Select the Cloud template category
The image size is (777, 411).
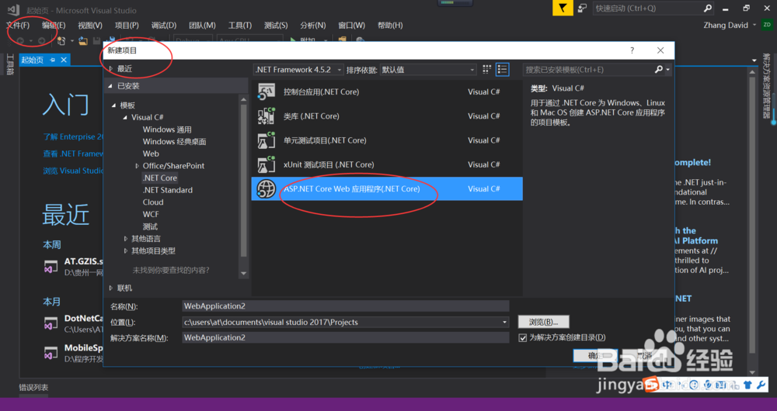click(x=152, y=202)
